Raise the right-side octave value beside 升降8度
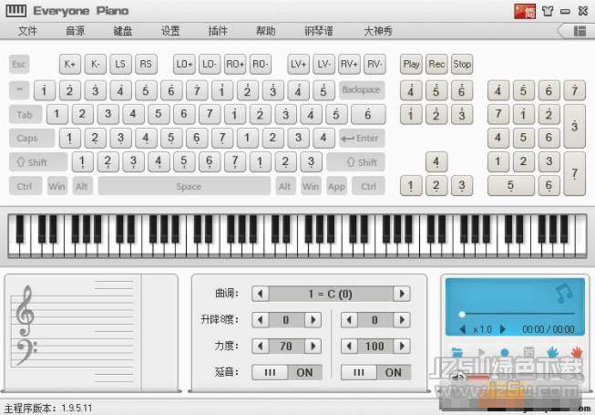 [402, 320]
